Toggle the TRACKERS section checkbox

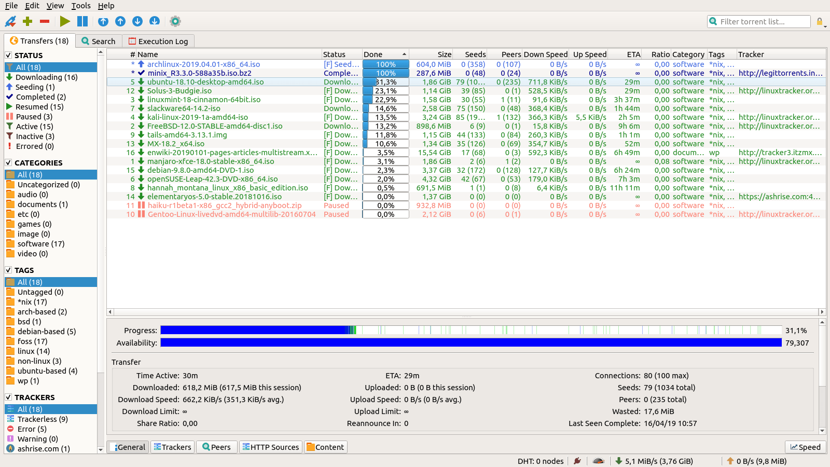pos(8,397)
